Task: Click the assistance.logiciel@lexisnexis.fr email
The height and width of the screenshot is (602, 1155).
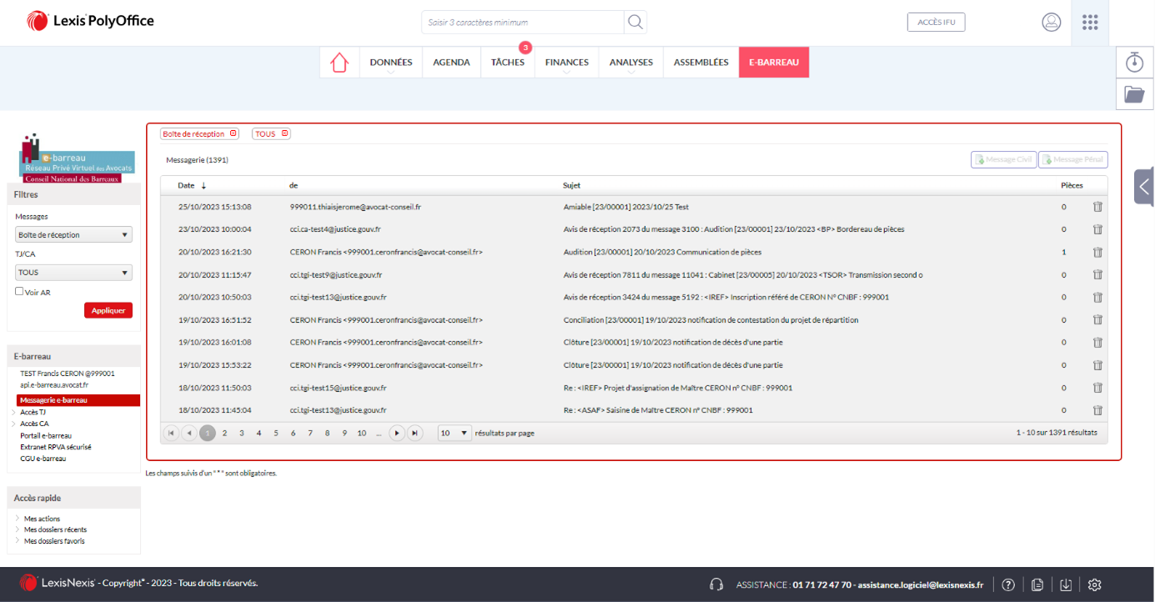Action: [921, 584]
